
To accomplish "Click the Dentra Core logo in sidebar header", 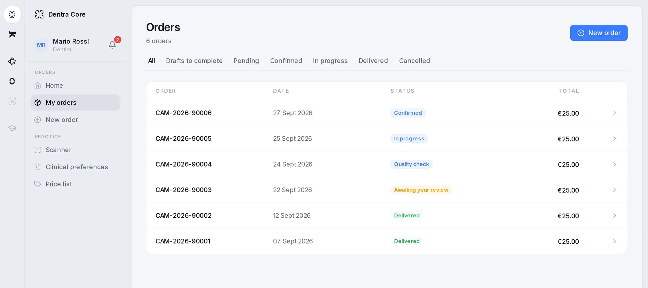I will pos(39,14).
